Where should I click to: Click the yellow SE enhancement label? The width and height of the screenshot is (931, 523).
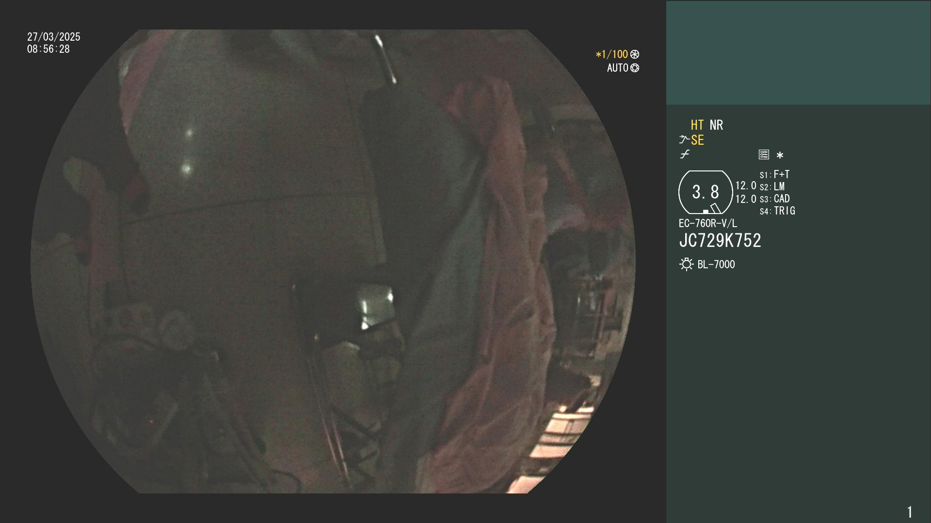(x=697, y=140)
